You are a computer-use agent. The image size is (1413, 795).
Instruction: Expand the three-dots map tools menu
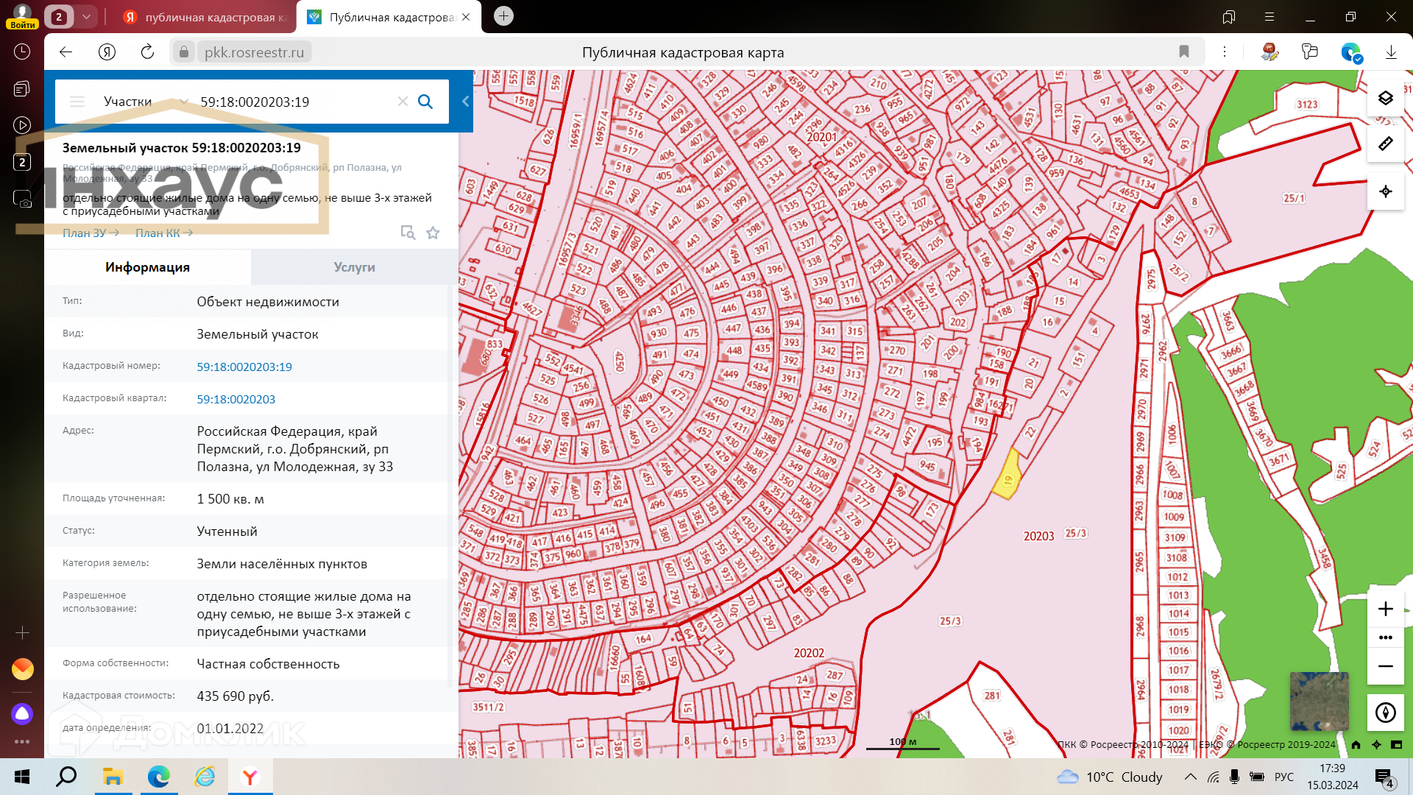point(1385,637)
